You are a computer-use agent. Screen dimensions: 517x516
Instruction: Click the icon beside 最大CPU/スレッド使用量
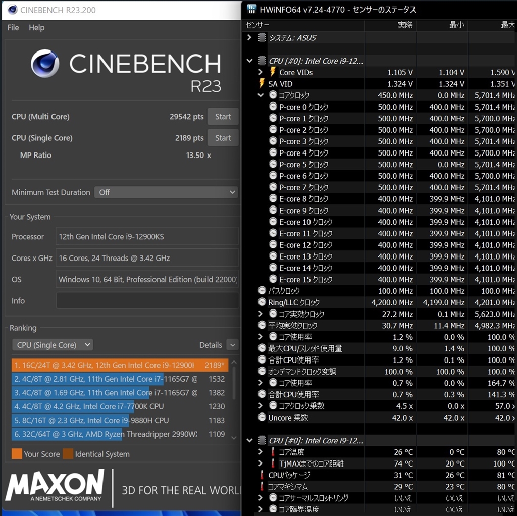point(262,348)
